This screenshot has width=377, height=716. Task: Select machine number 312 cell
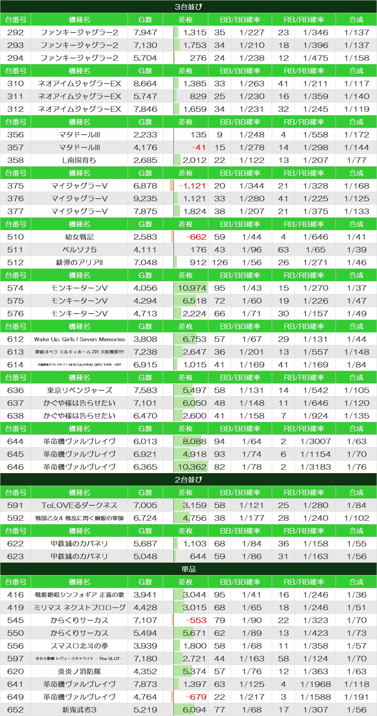[16, 109]
